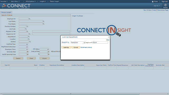Click the Empl ID column header
169x95 pixels.
click(x=7, y=65)
